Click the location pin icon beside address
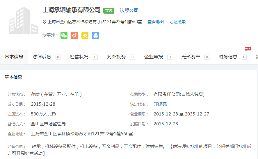This screenshot has height=159, width=258. [45, 22]
